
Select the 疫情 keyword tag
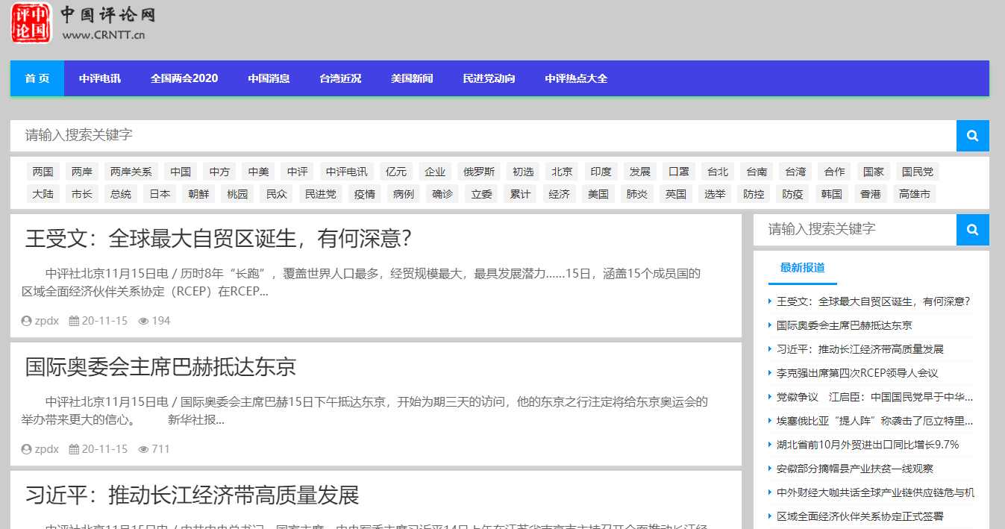pos(363,194)
